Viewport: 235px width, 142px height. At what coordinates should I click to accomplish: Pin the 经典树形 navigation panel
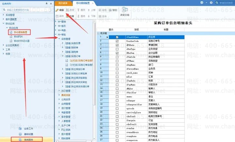pos(47,4)
